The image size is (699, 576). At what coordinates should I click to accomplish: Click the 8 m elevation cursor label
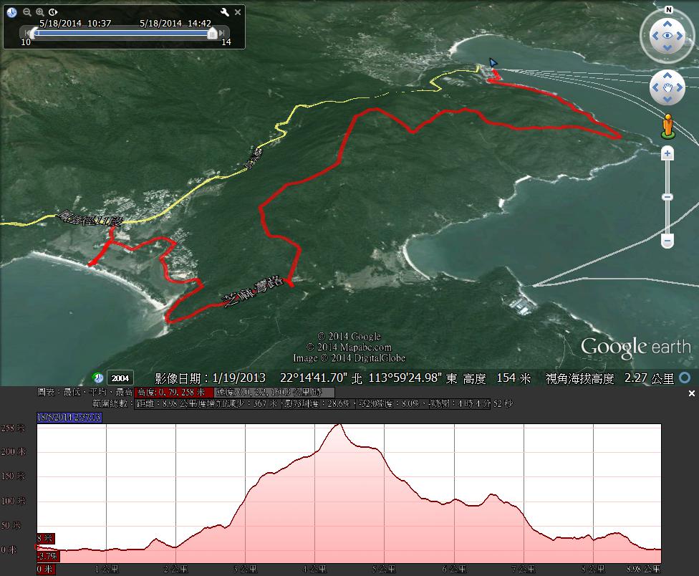pyautogui.click(x=45, y=539)
